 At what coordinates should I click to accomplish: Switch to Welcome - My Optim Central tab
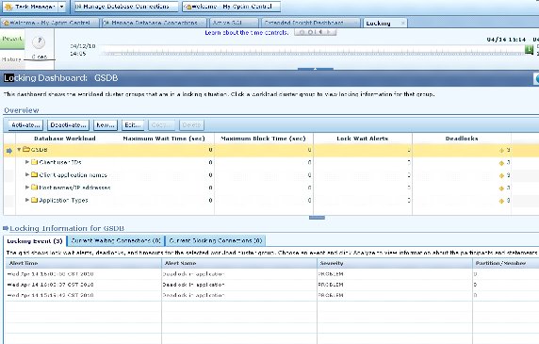[x=50, y=23]
